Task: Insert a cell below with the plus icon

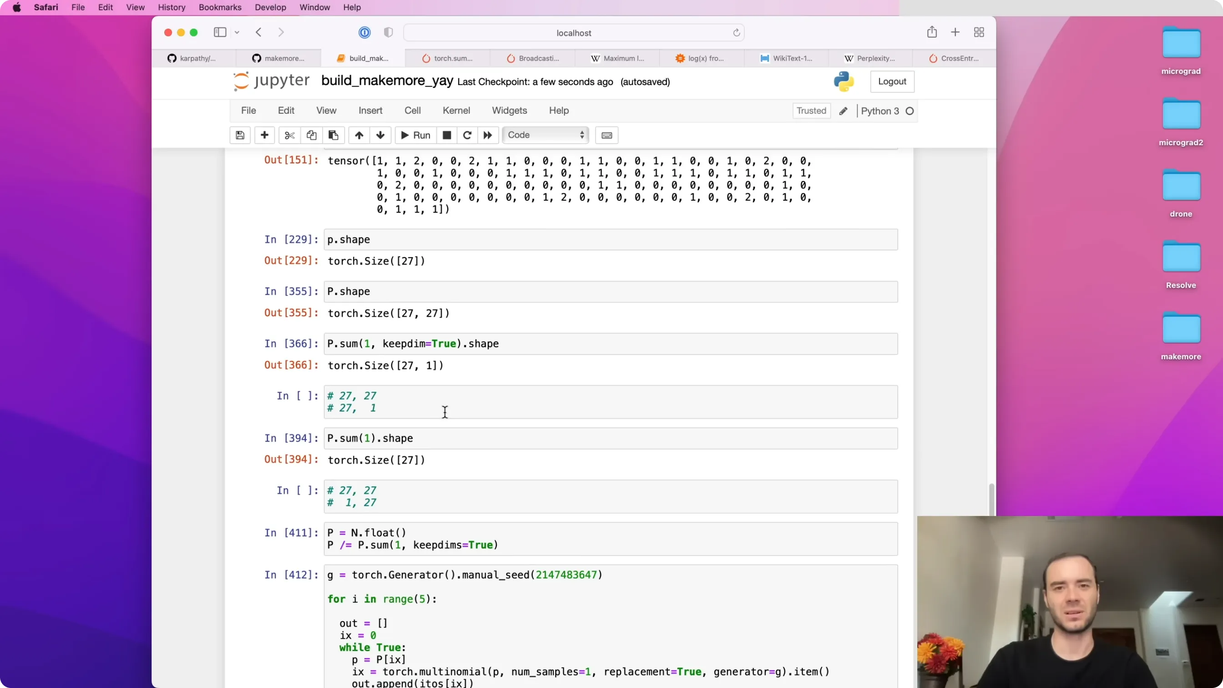Action: tap(264, 135)
